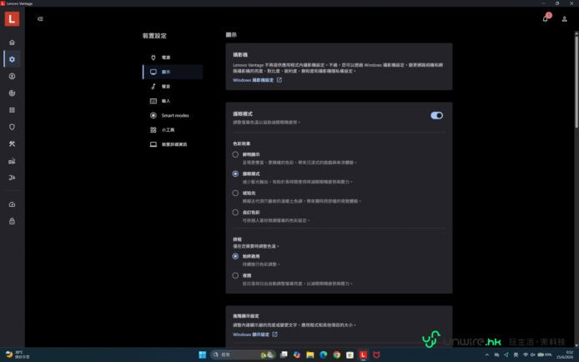Select the Device Settings gear in sidebar
The image size is (579, 362).
pos(12,59)
